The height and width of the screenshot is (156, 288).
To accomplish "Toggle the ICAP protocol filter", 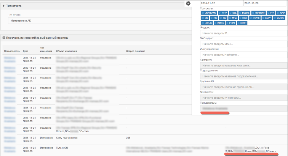I will pos(280,13).
